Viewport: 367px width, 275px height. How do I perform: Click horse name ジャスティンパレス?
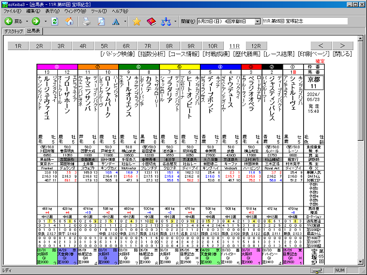pos(272,98)
